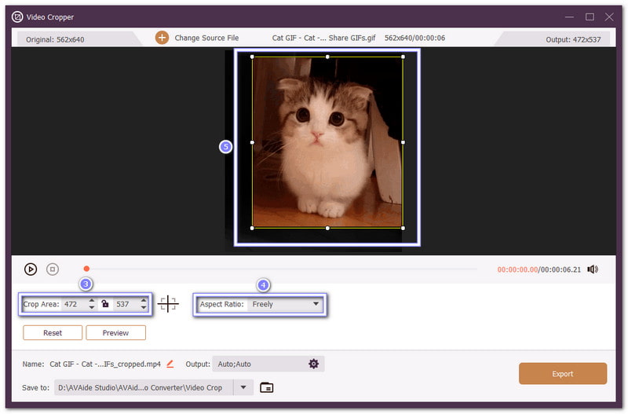The width and height of the screenshot is (628, 414).
Task: Click the Stop playback button
Action: click(x=53, y=269)
